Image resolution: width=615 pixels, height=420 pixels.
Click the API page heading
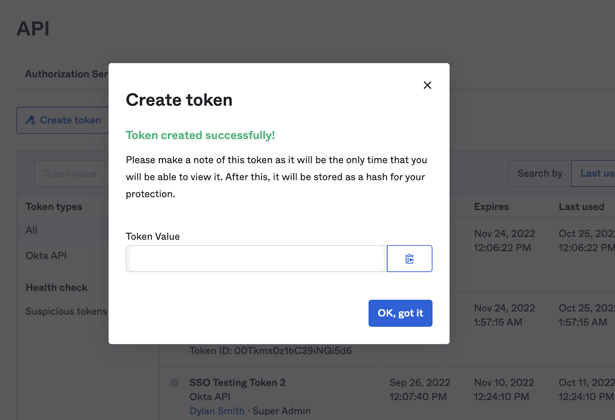click(33, 28)
